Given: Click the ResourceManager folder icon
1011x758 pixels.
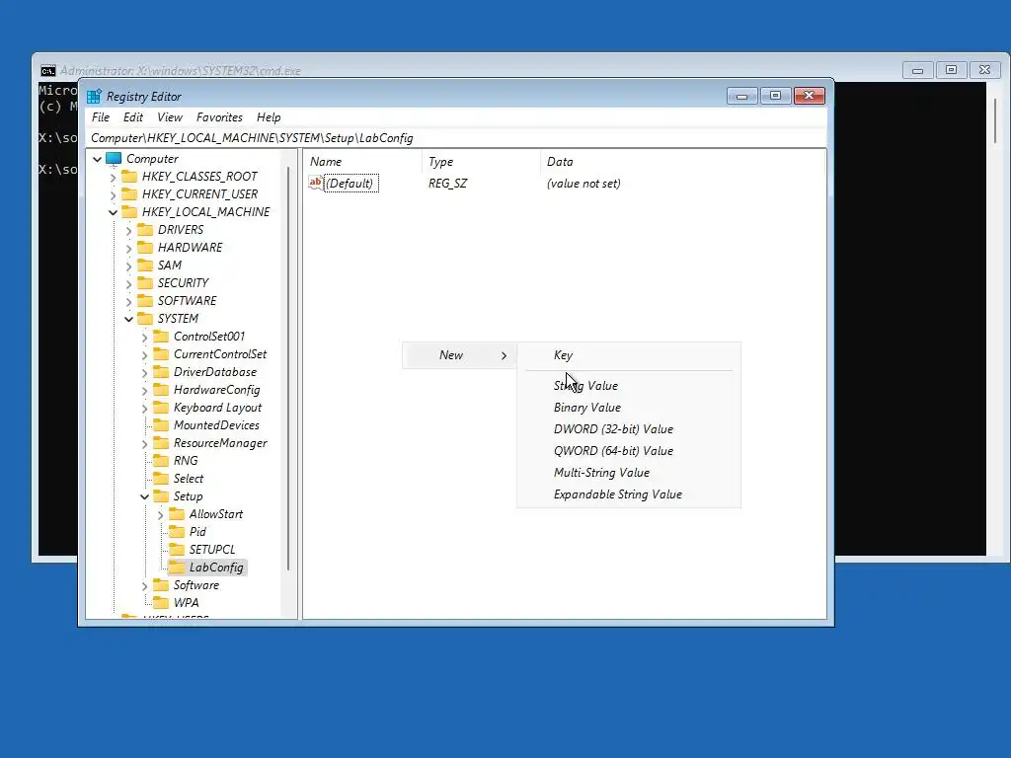Looking at the screenshot, I should tap(161, 443).
